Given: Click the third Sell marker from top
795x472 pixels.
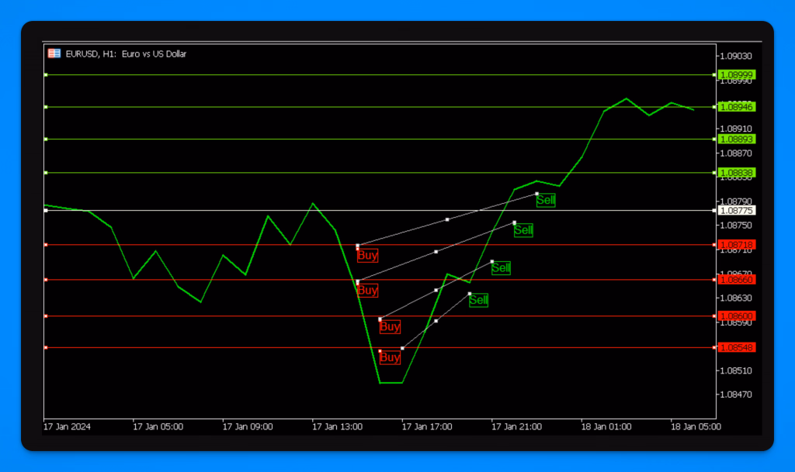Looking at the screenshot, I should tap(501, 268).
